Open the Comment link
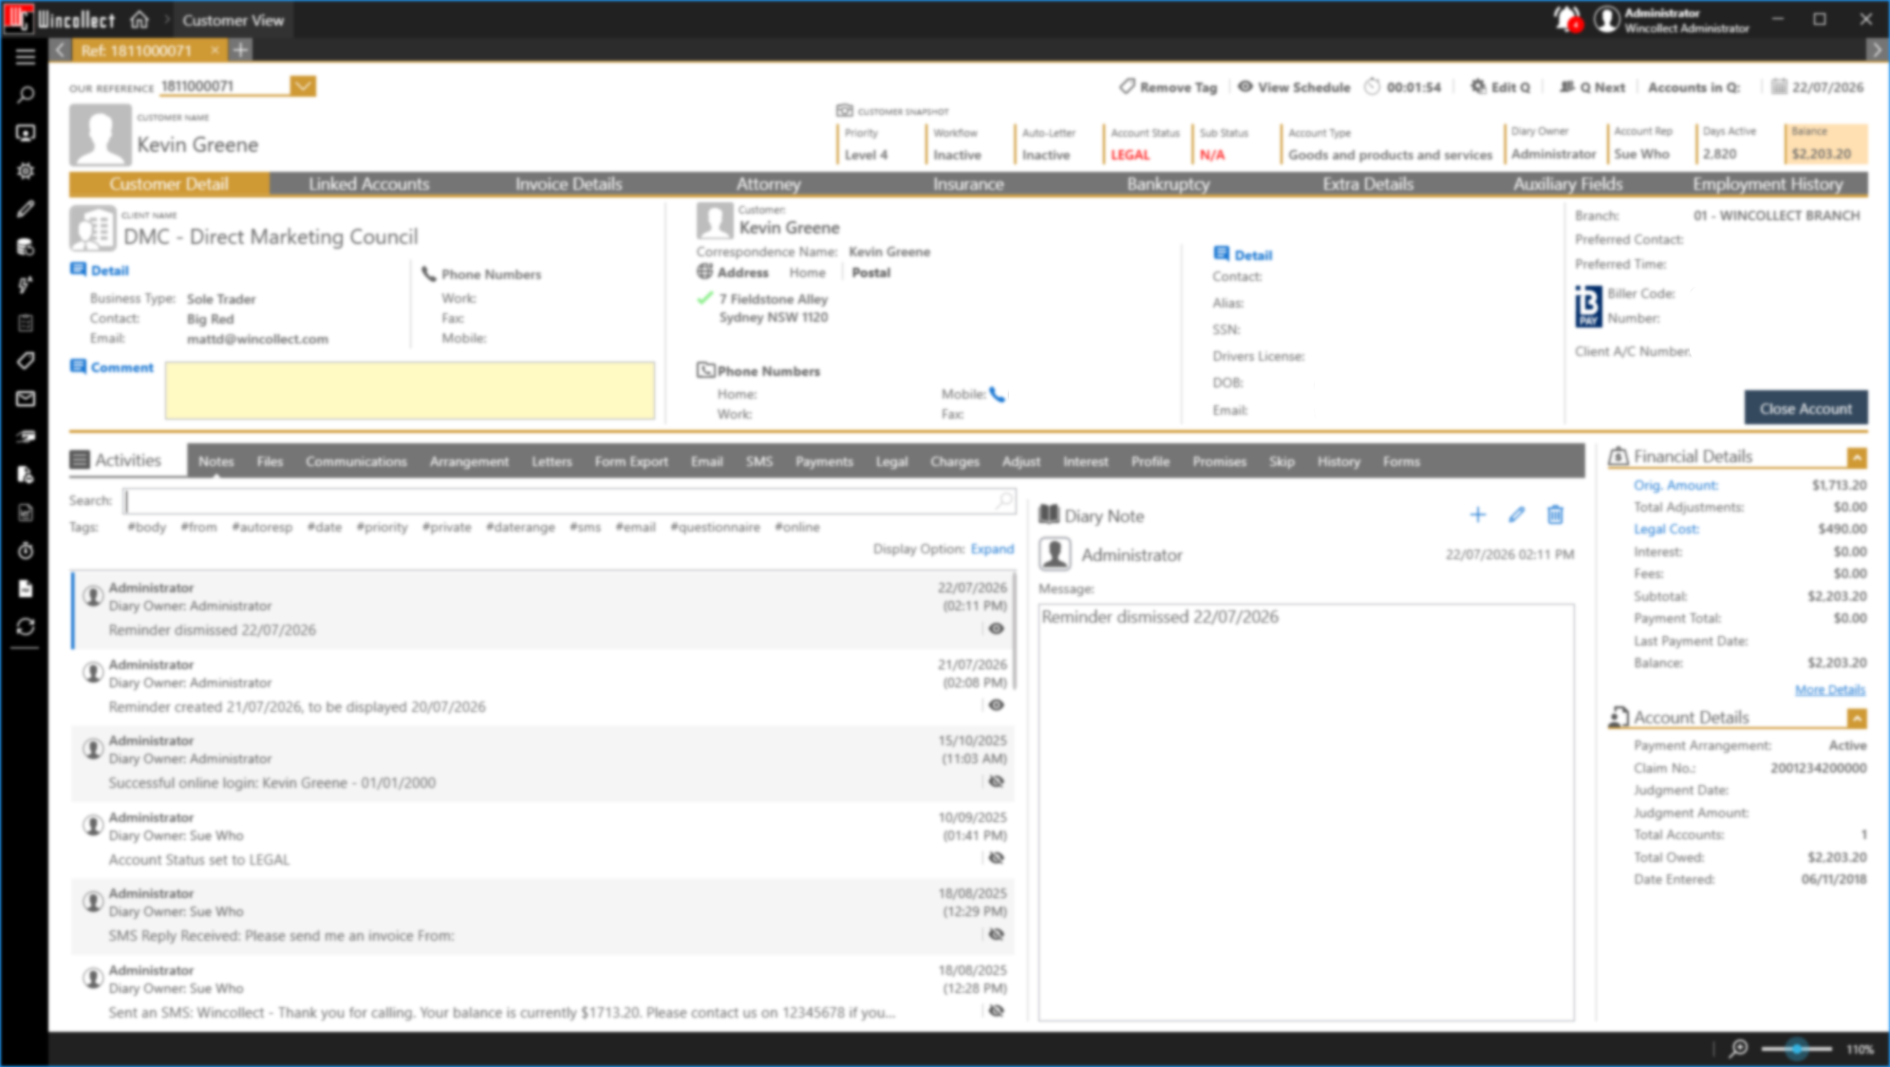Screen dimensions: 1890x1067 pyautogui.click(x=112, y=367)
